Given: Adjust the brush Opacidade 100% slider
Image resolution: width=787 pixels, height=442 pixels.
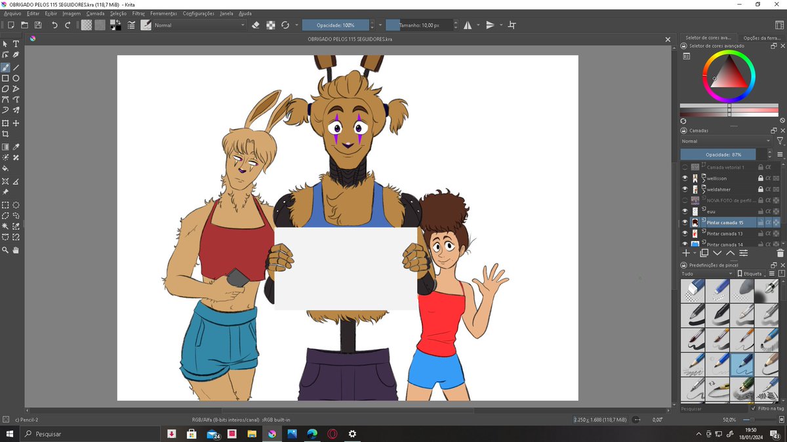Looking at the screenshot, I should 335,25.
